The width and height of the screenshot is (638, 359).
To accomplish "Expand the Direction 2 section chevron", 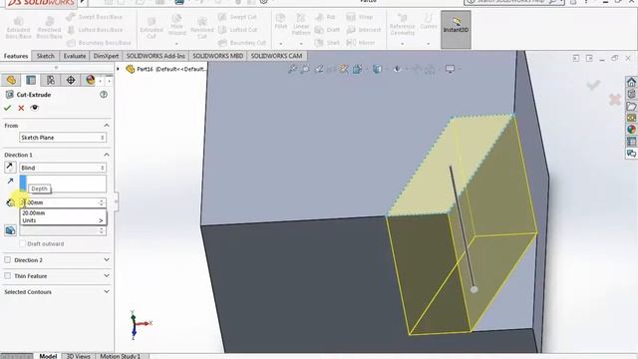I will point(107,259).
